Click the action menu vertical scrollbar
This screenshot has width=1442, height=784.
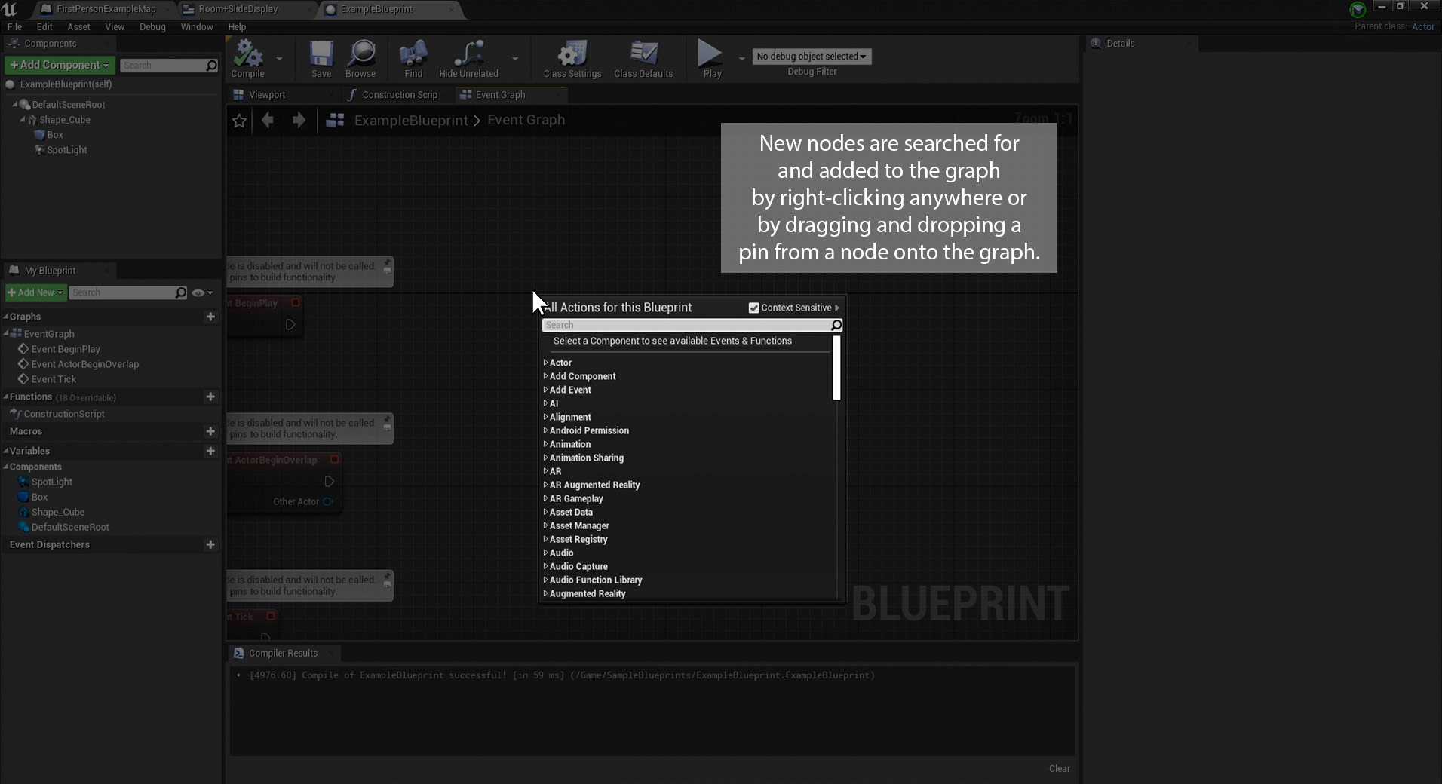[x=836, y=368]
